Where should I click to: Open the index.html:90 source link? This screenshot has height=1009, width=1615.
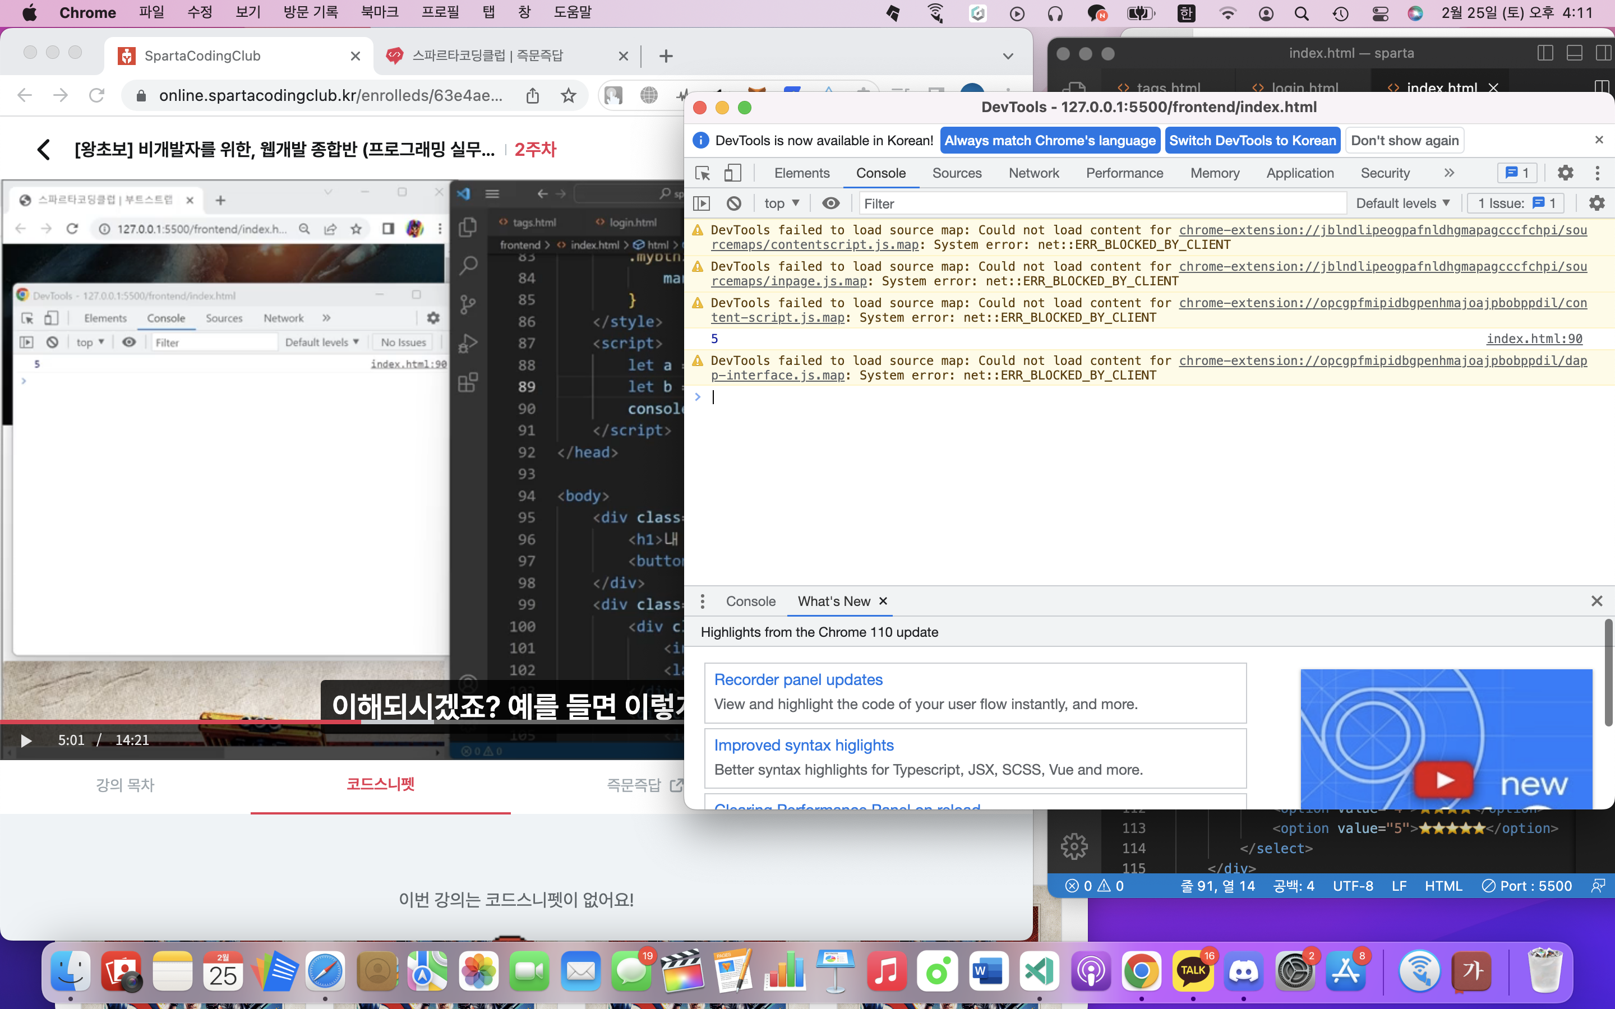click(1534, 339)
